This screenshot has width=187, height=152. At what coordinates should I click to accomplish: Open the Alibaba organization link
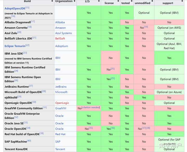pos(60,22)
